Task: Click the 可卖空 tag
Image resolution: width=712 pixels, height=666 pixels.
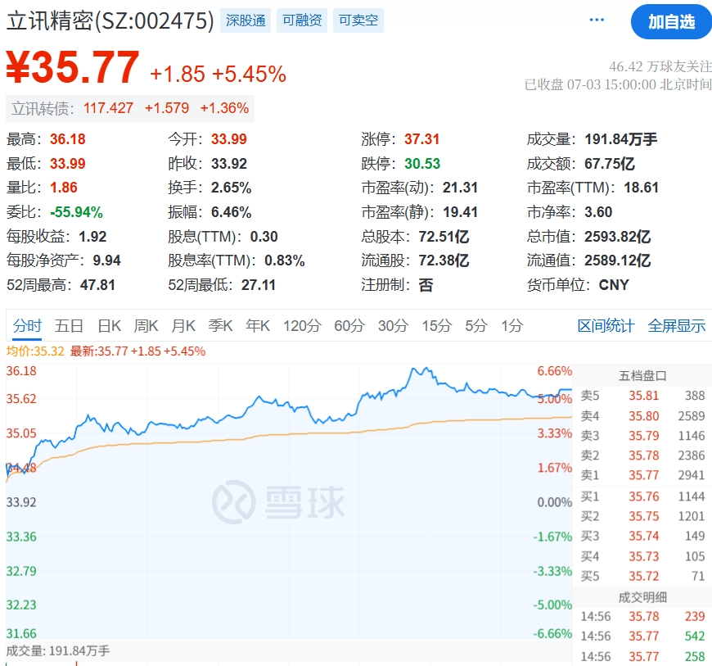Action: 358,20
